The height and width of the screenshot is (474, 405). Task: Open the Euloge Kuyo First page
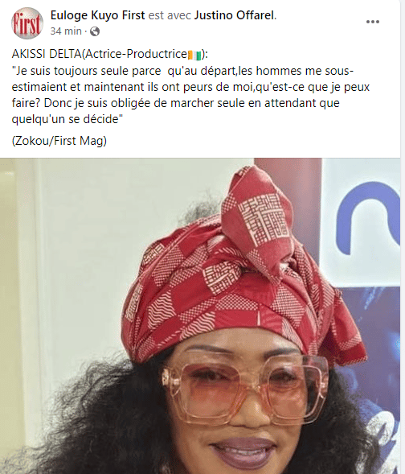point(97,15)
